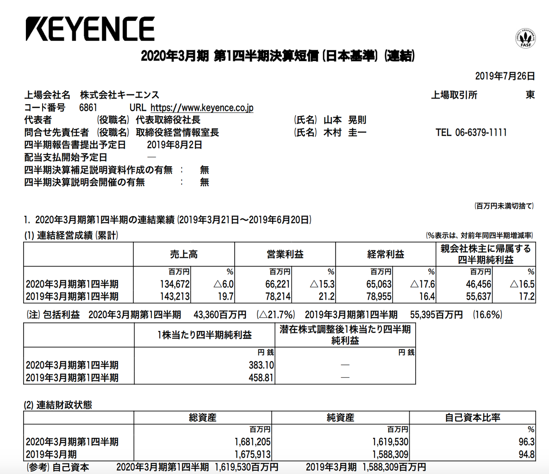Open the https://www.keyence.co.jp link
Viewport: 549px width, 474px height.
(202, 107)
